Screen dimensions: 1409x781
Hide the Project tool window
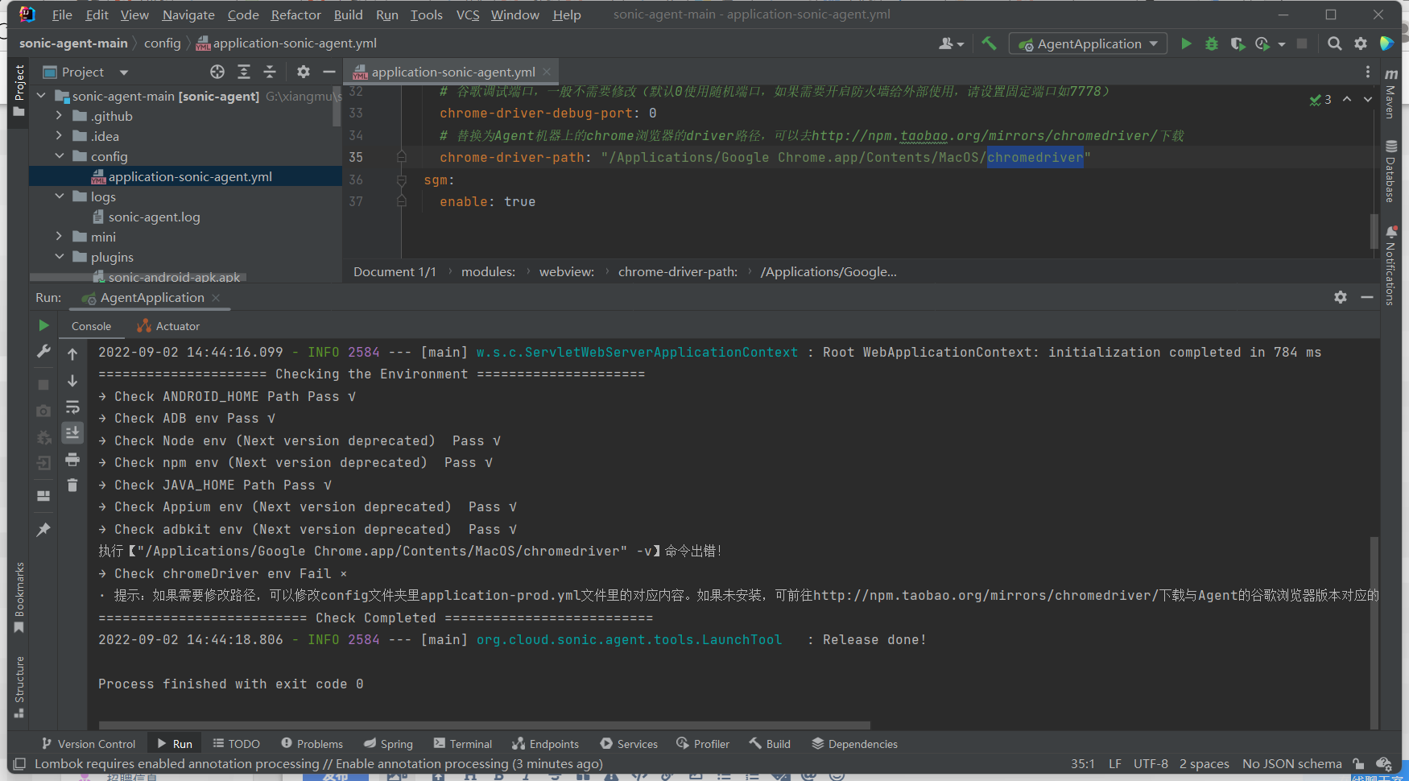point(329,72)
